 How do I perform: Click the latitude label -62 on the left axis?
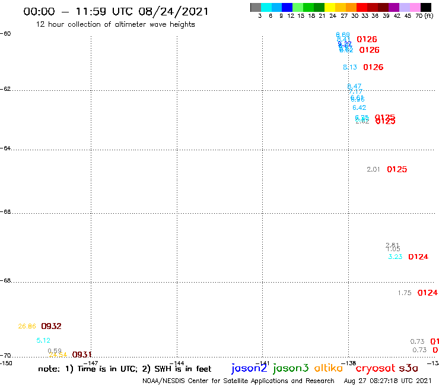point(5,89)
